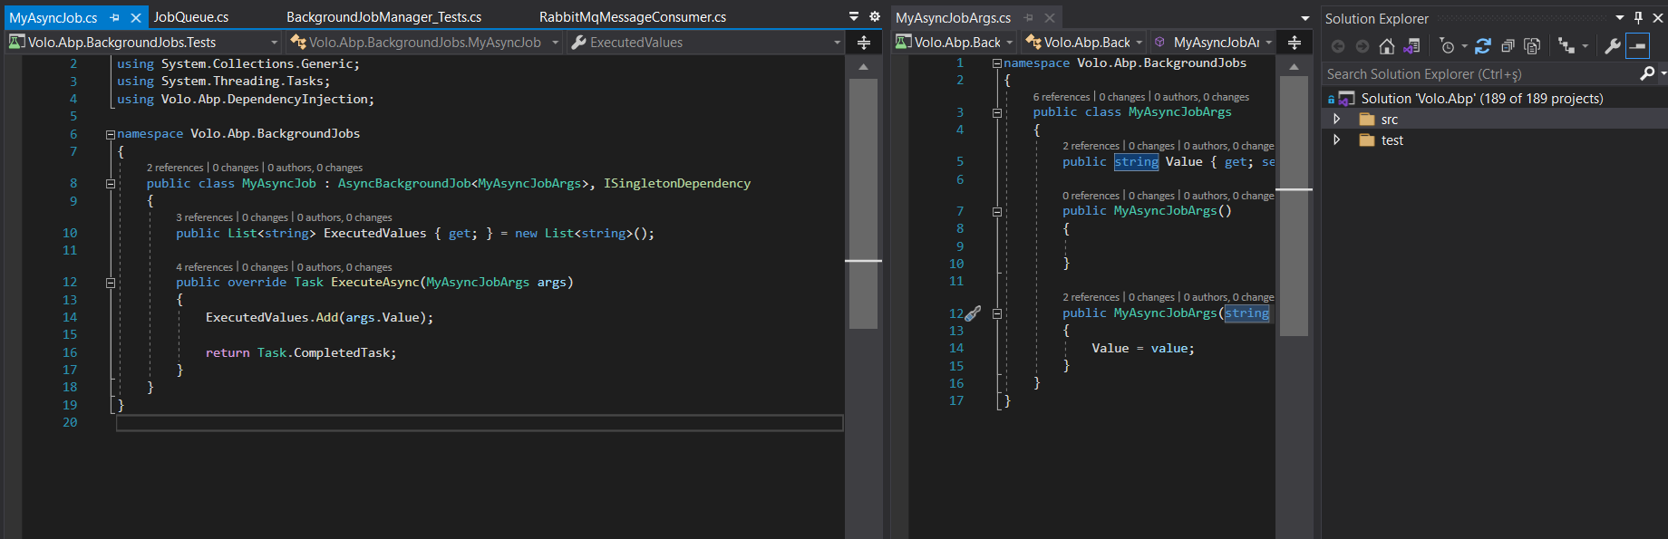Toggle Preview Selected Items button

click(1637, 46)
